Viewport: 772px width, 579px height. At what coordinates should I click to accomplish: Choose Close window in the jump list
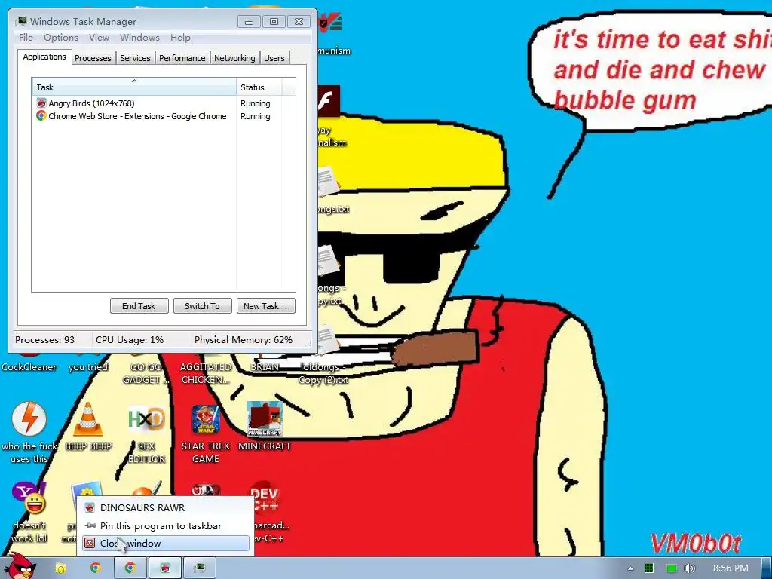click(166, 543)
